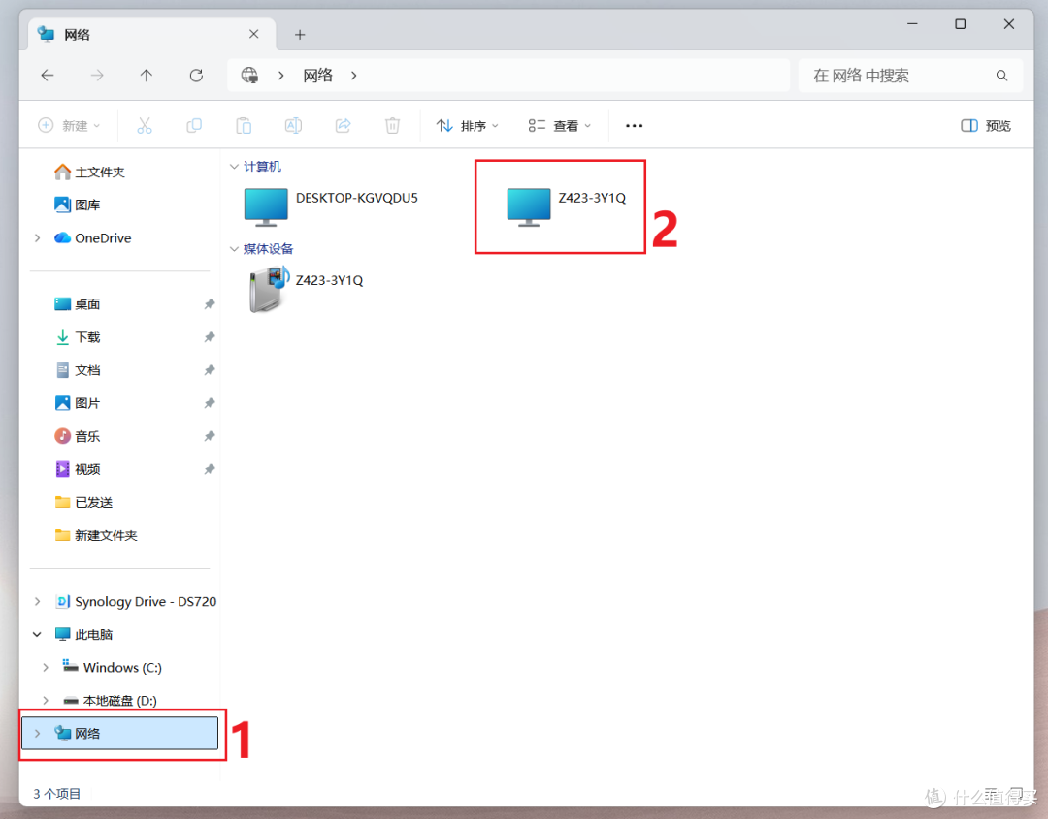Viewport: 1048px width, 819px height.
Task: Click the paste clipboard icon
Action: pos(244,125)
